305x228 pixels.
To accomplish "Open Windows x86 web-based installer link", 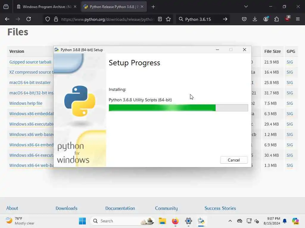I will point(31,134).
